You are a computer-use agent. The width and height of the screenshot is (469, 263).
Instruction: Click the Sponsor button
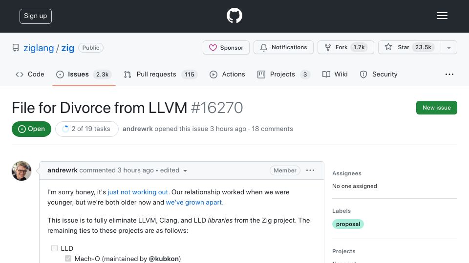click(226, 47)
